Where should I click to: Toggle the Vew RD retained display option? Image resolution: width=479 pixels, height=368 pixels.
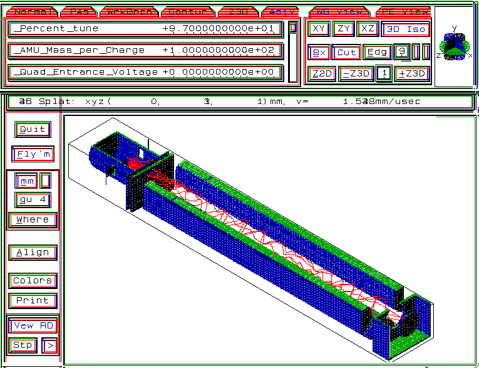coord(33,326)
